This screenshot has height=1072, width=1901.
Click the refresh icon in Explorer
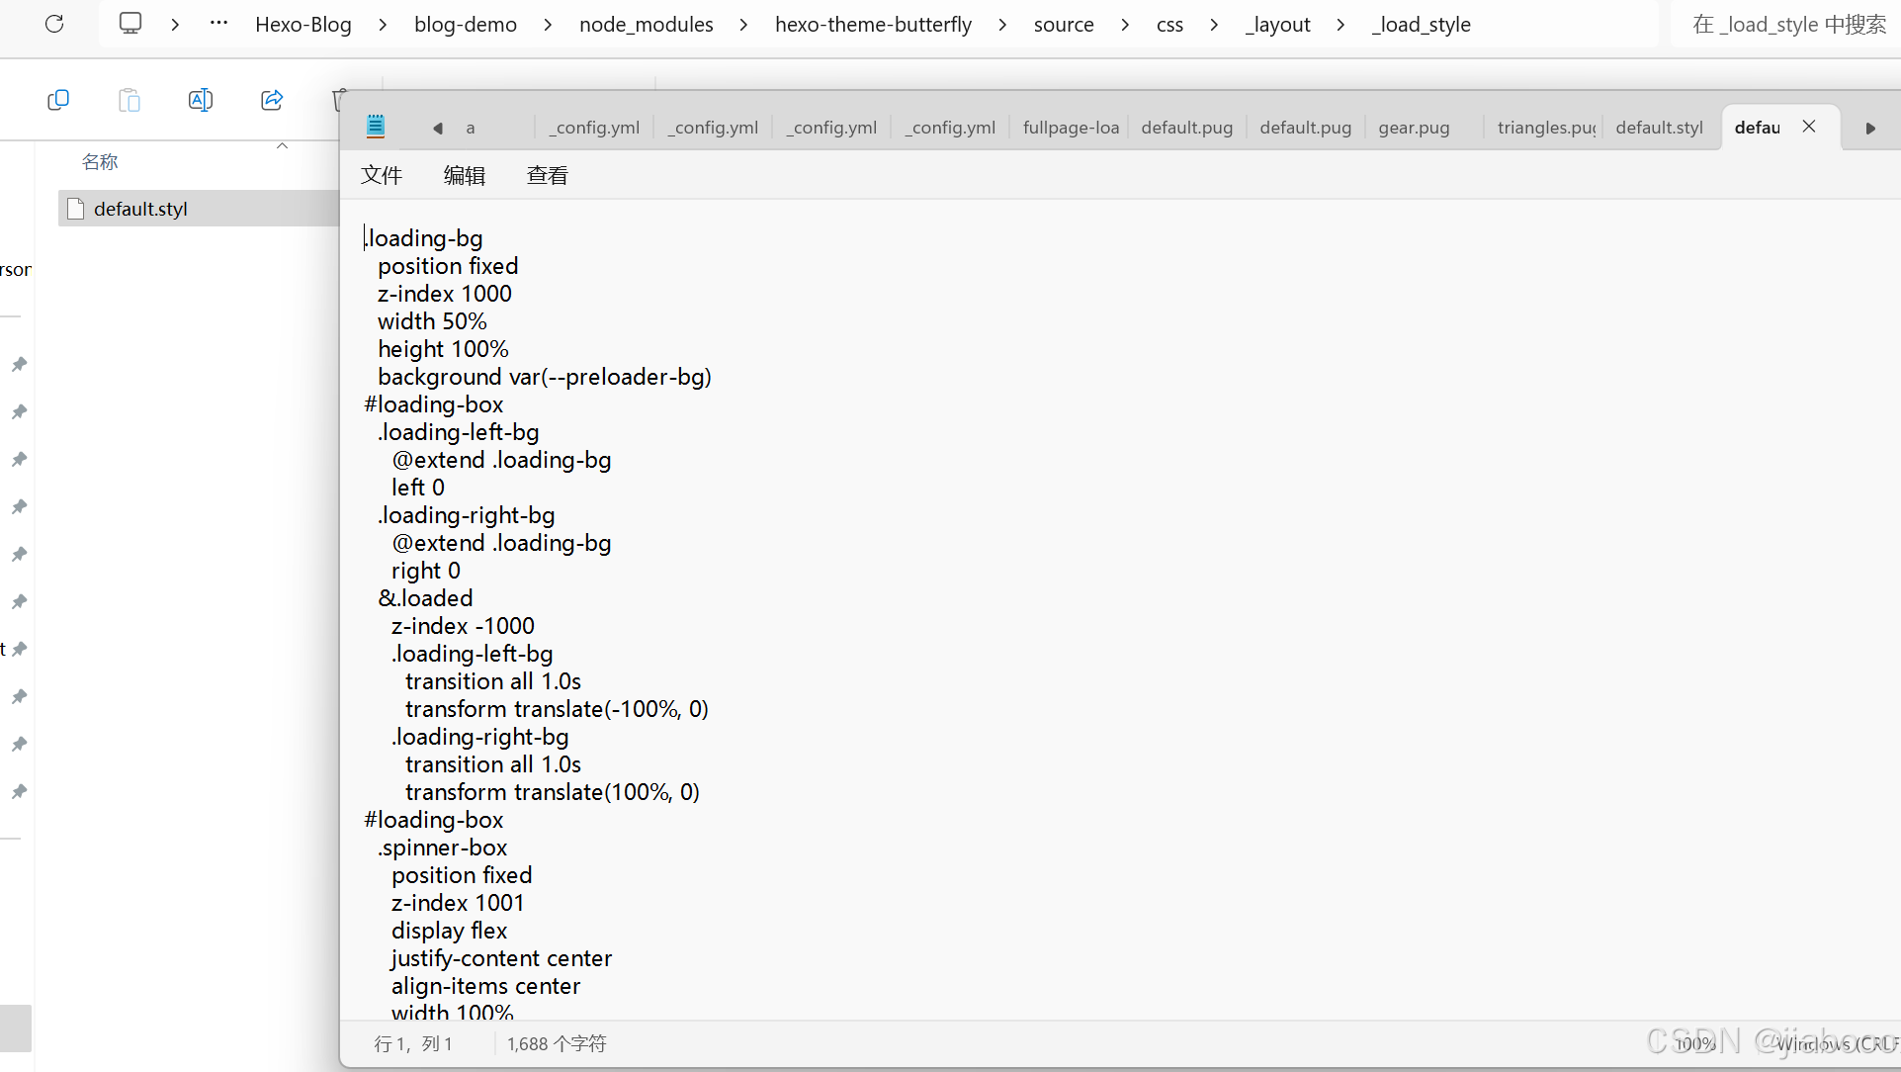[x=54, y=24]
